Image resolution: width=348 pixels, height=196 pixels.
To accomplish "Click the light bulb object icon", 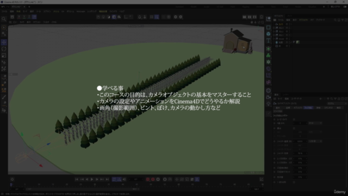I will coord(268,104).
